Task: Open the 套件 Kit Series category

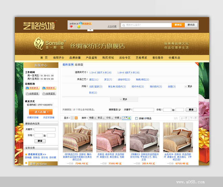Action: [x=43, y=163]
